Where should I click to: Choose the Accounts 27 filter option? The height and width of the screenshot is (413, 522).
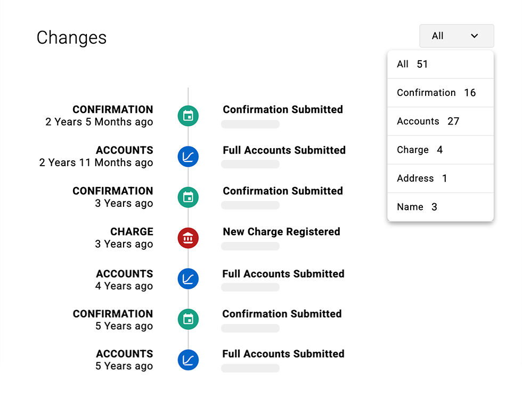[x=440, y=122]
